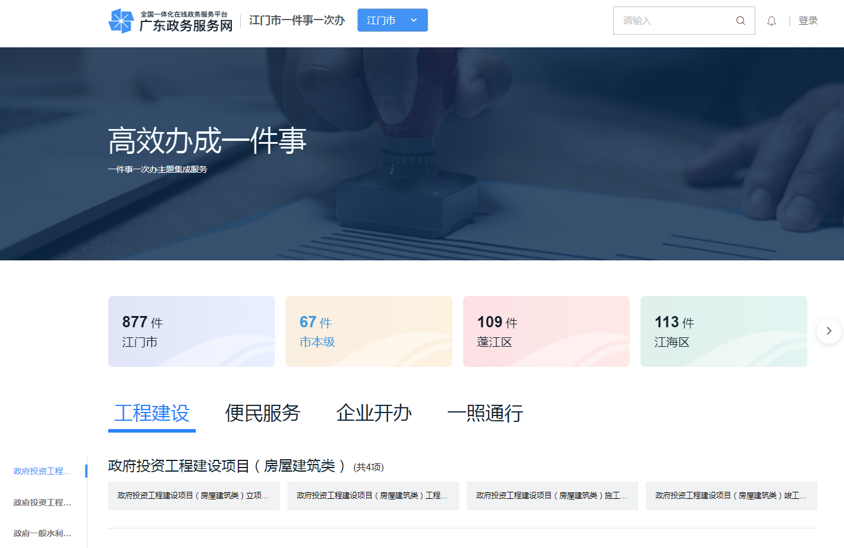Select the 113件 江海区 card

(x=723, y=331)
